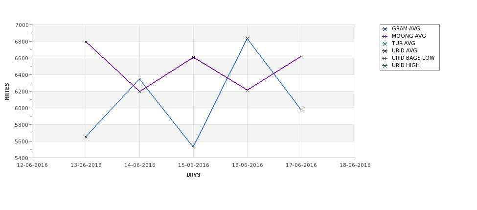Select GRAM AVG point on 13-06-2016
This screenshot has width=477, height=210.
86,137
